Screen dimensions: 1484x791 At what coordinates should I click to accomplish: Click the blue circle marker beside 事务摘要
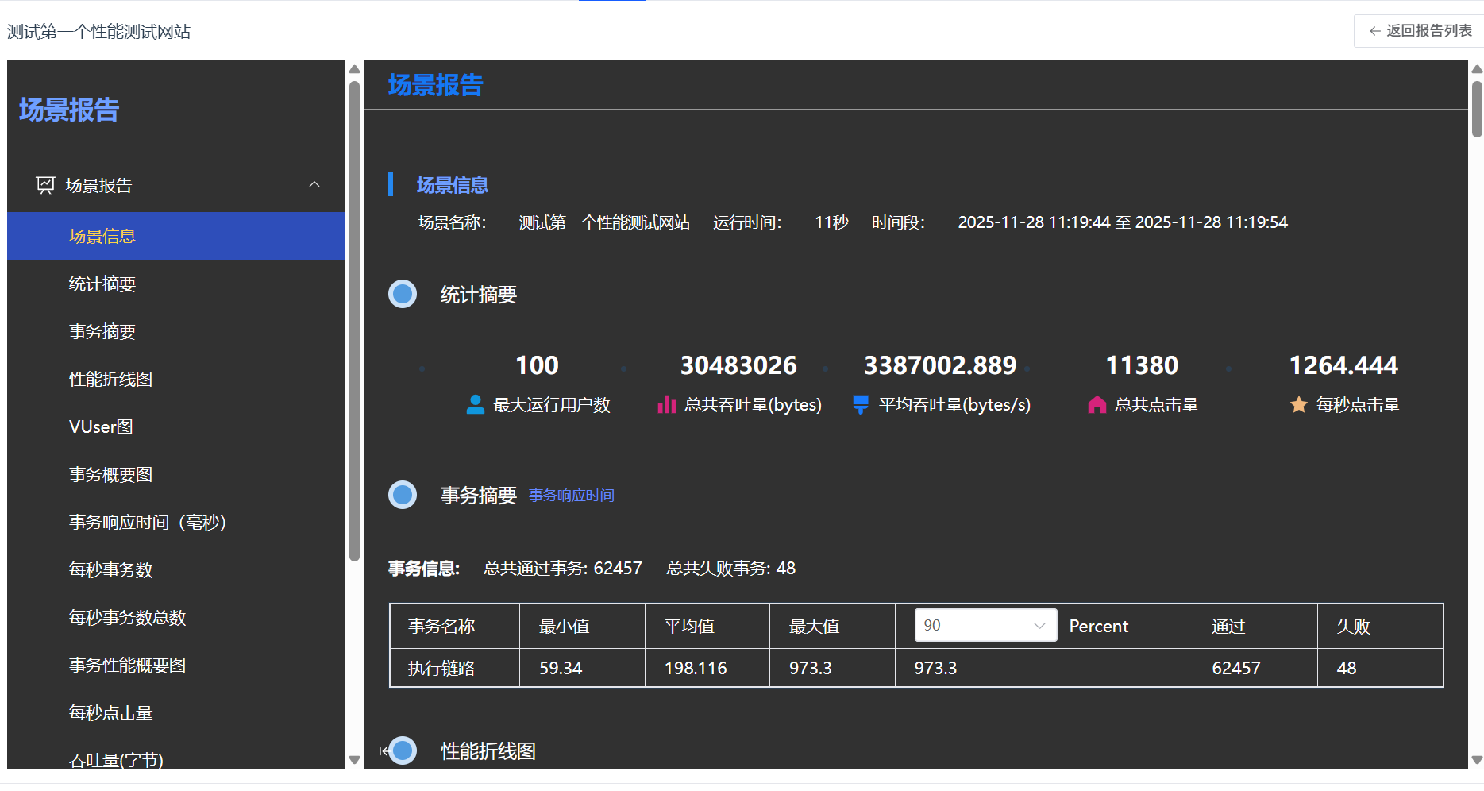[403, 495]
